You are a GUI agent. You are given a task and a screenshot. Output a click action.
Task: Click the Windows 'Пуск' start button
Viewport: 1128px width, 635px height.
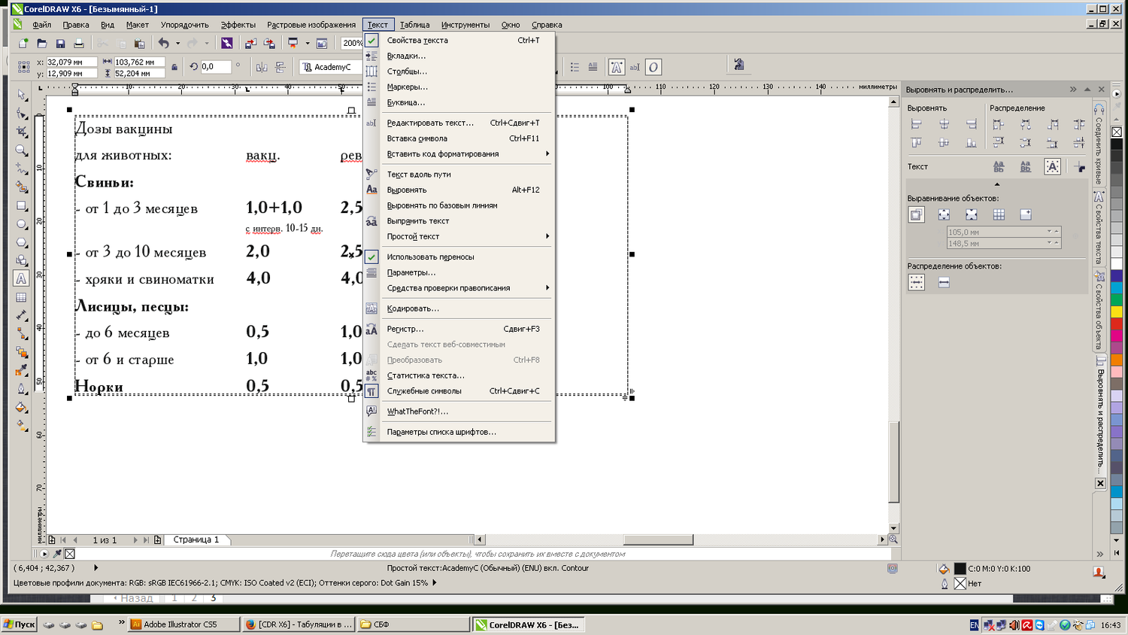coord(19,624)
